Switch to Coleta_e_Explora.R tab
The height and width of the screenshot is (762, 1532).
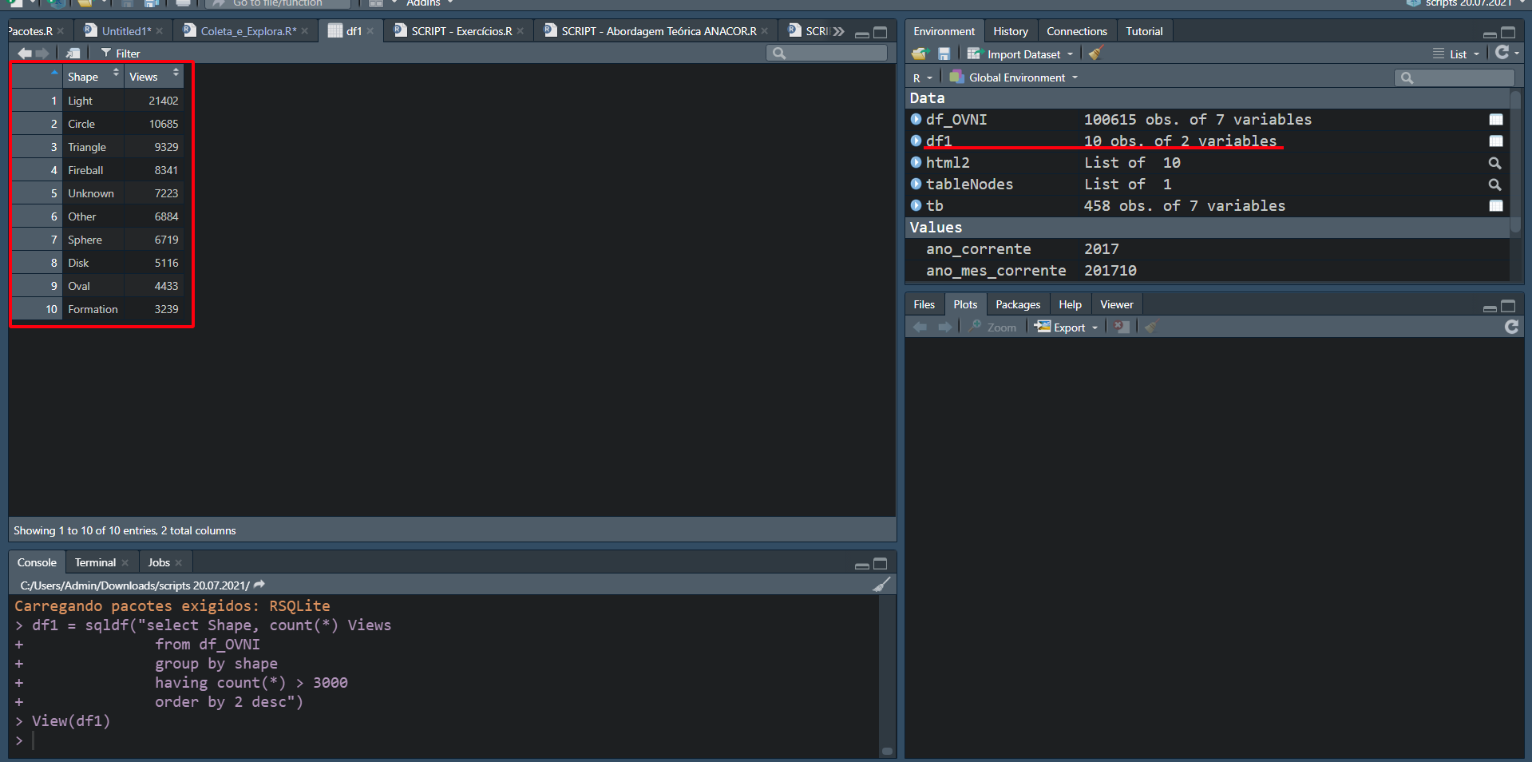pyautogui.click(x=247, y=31)
